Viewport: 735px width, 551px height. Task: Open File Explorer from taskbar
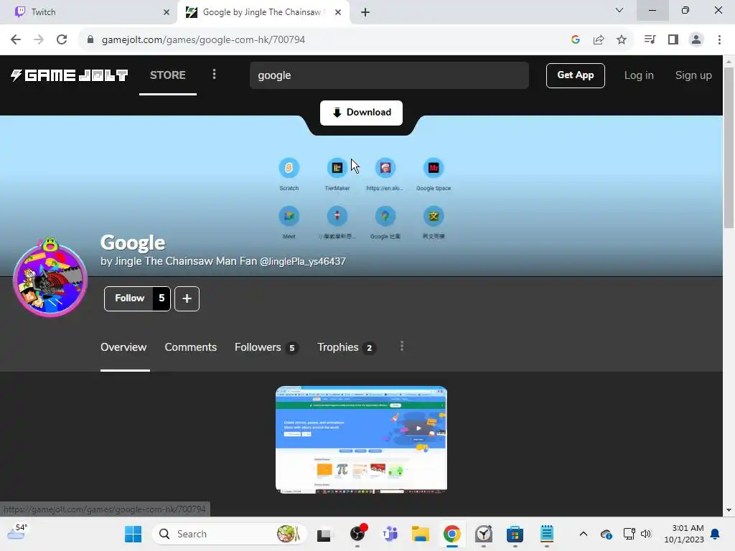pos(421,534)
